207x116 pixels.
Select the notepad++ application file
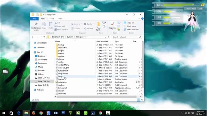61,82
